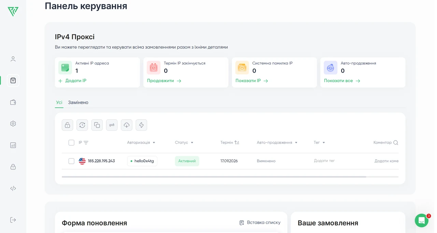
Task: Click the US flag for 185.228.195.243
Action: pyautogui.click(x=82, y=161)
